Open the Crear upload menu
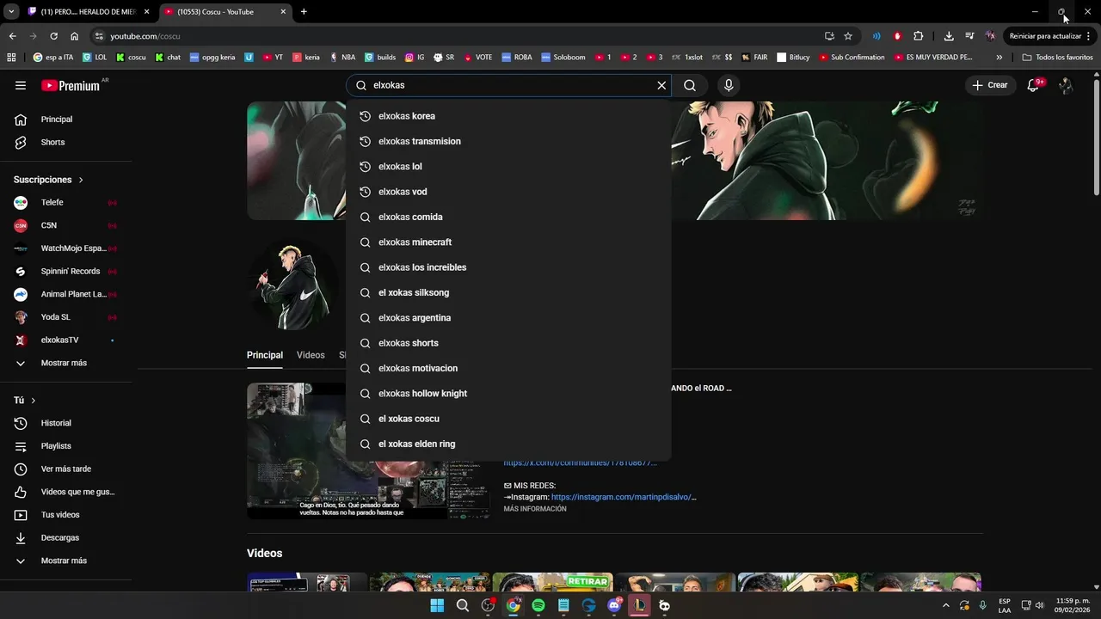 (x=990, y=85)
